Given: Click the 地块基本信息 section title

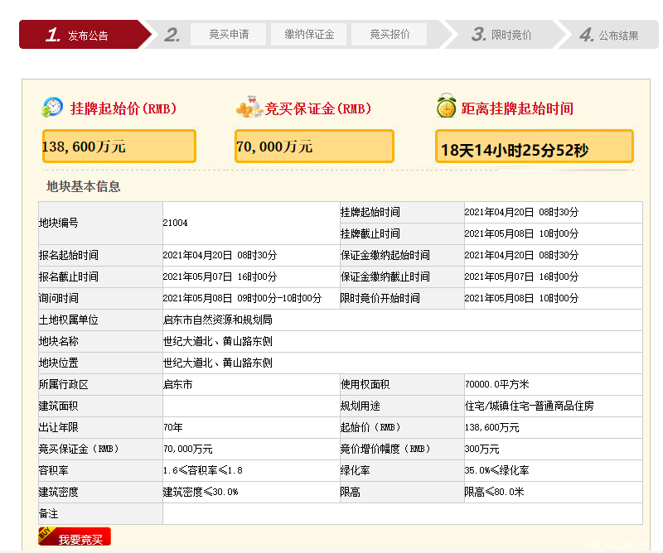Looking at the screenshot, I should point(84,186).
